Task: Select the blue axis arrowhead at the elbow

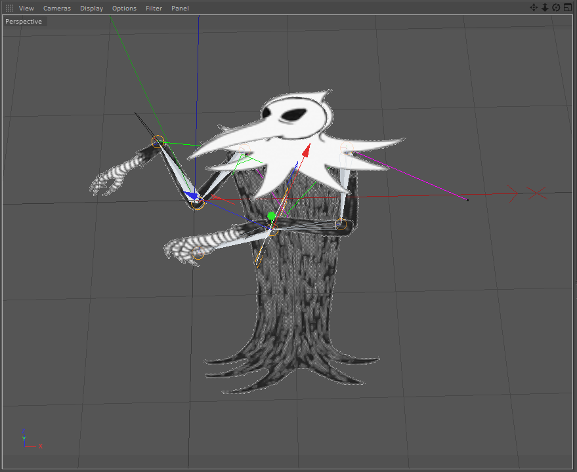Action: click(190, 195)
